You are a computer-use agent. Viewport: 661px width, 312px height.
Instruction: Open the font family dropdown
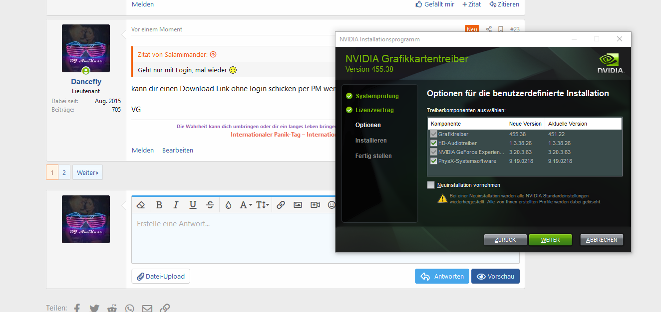(246, 205)
